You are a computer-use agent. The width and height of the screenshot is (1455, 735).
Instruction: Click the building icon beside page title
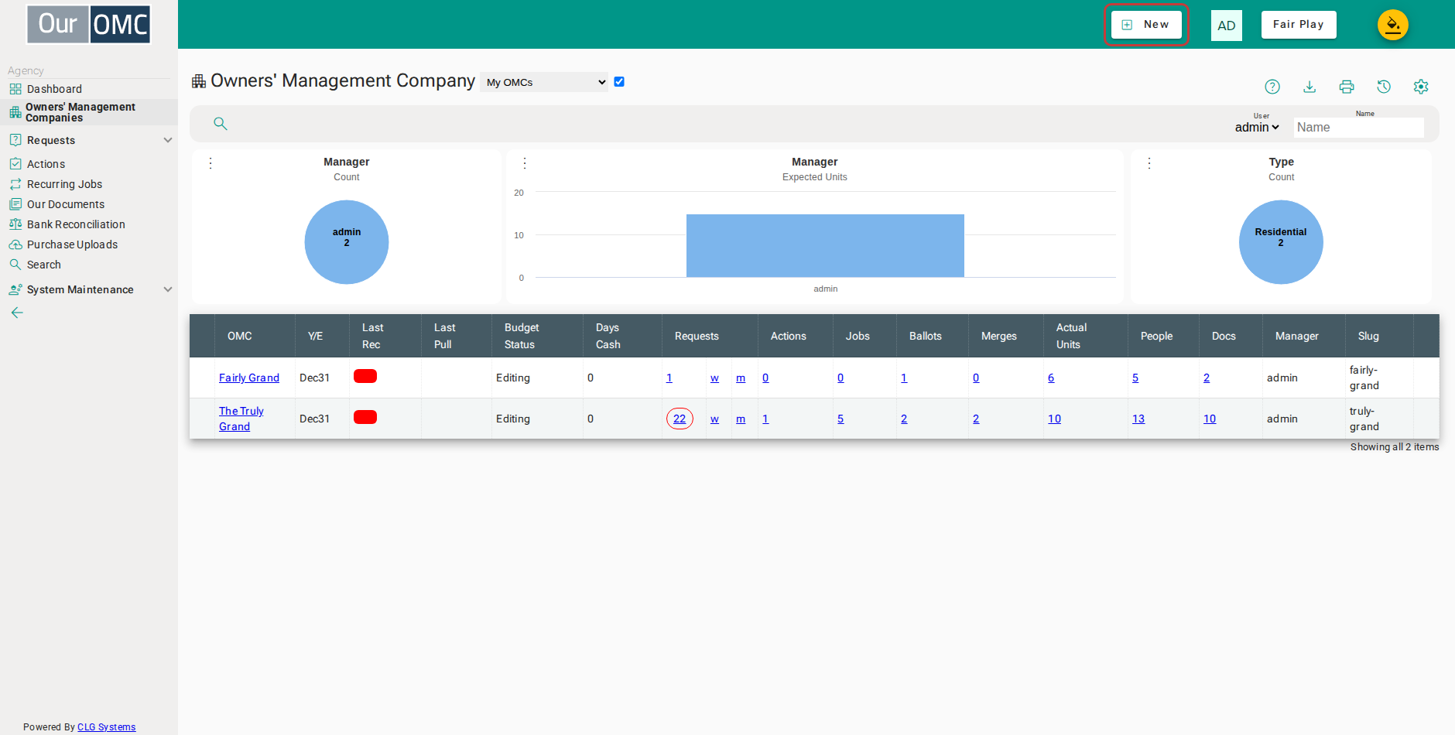click(x=199, y=81)
